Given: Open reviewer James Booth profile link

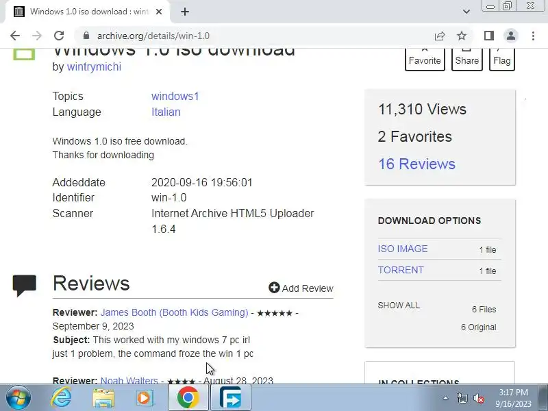Looking at the screenshot, I should (175, 312).
